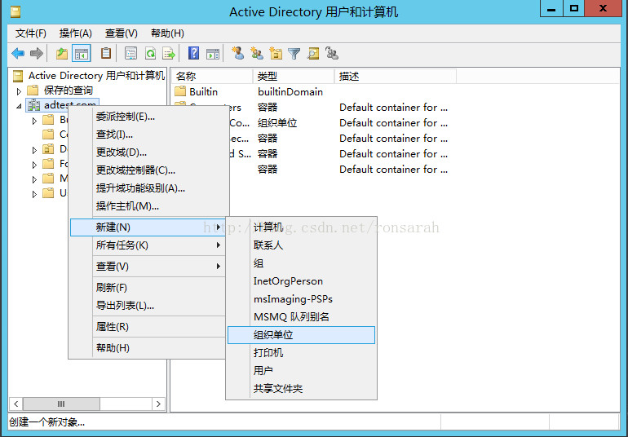628x437 pixels.
Task: Choose 刷新(F) from context menu
Action: coord(148,288)
